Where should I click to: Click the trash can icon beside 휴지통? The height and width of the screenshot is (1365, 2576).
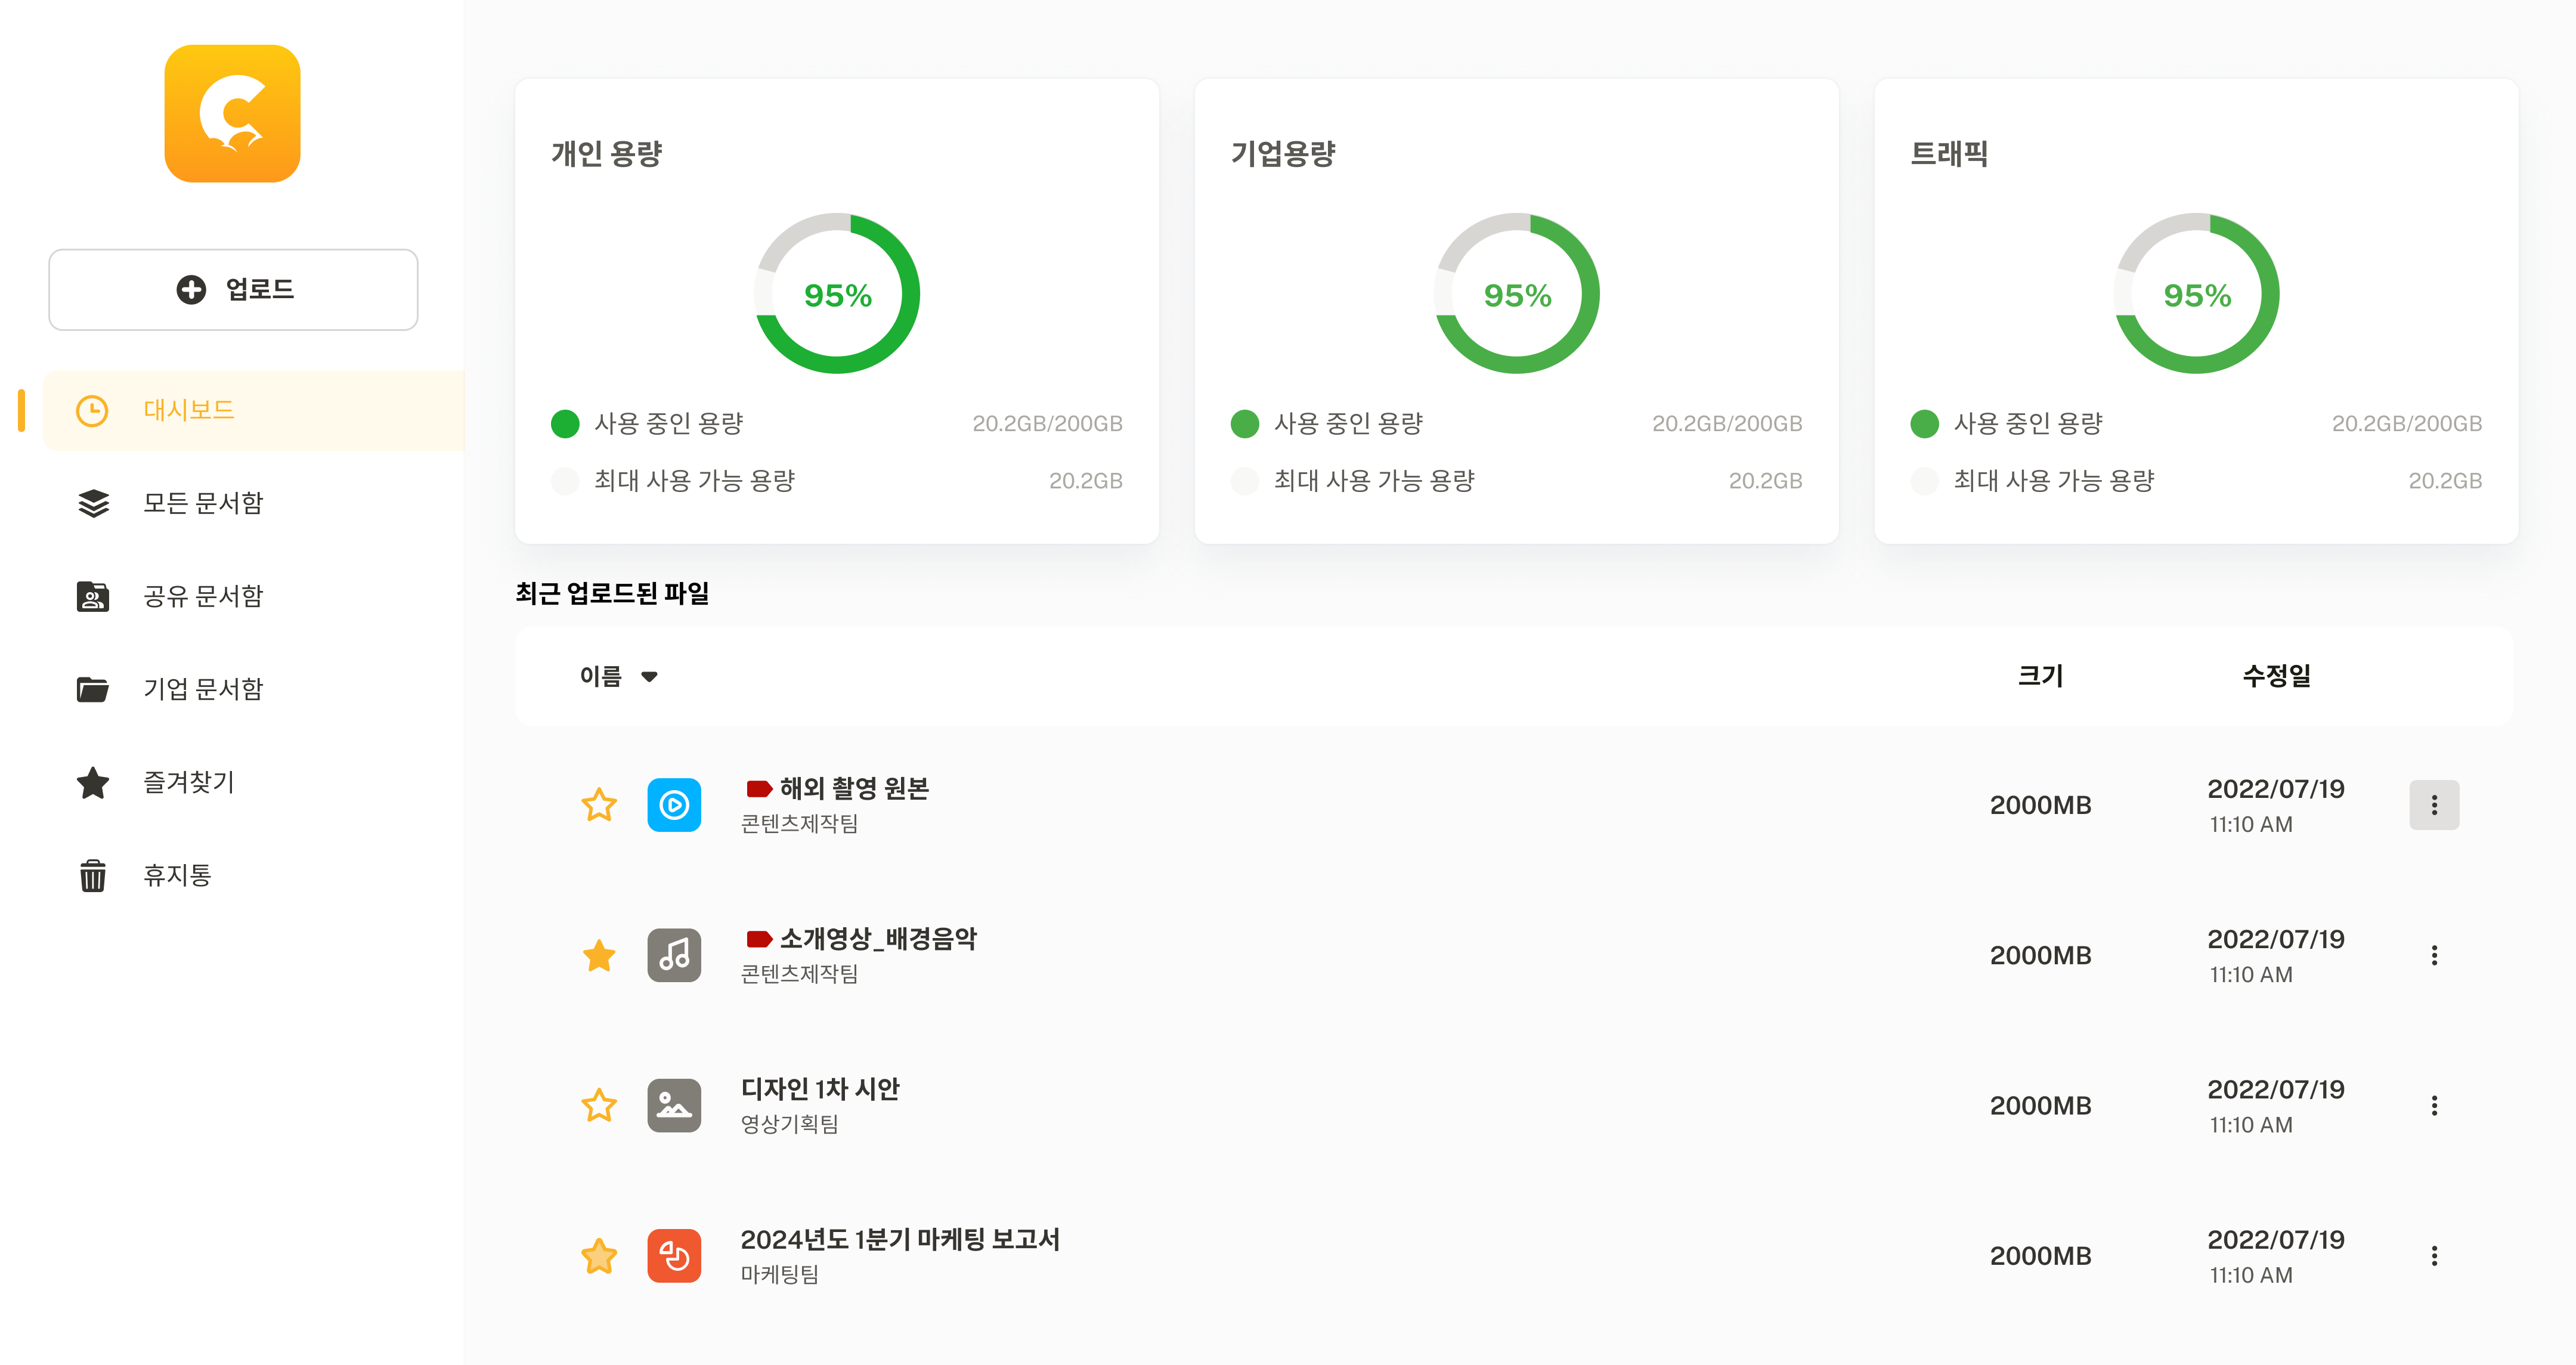click(93, 875)
